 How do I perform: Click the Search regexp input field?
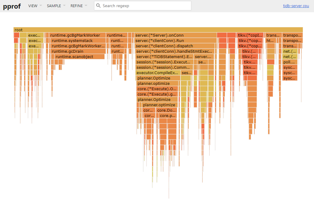coord(145,6)
